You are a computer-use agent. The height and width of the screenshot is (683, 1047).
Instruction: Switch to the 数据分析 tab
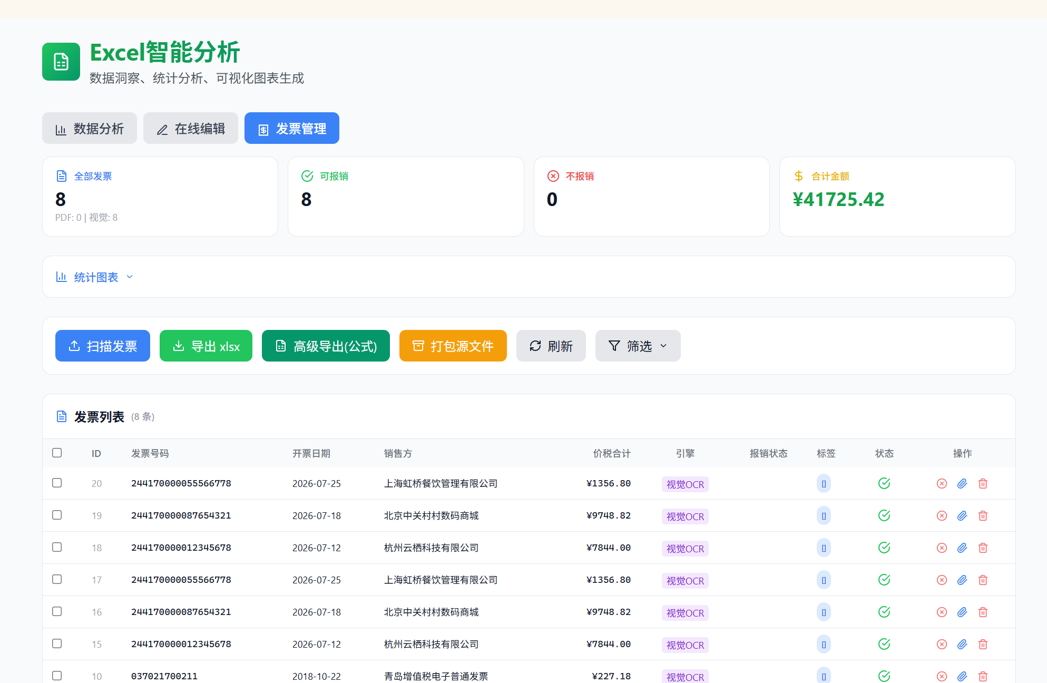(90, 128)
